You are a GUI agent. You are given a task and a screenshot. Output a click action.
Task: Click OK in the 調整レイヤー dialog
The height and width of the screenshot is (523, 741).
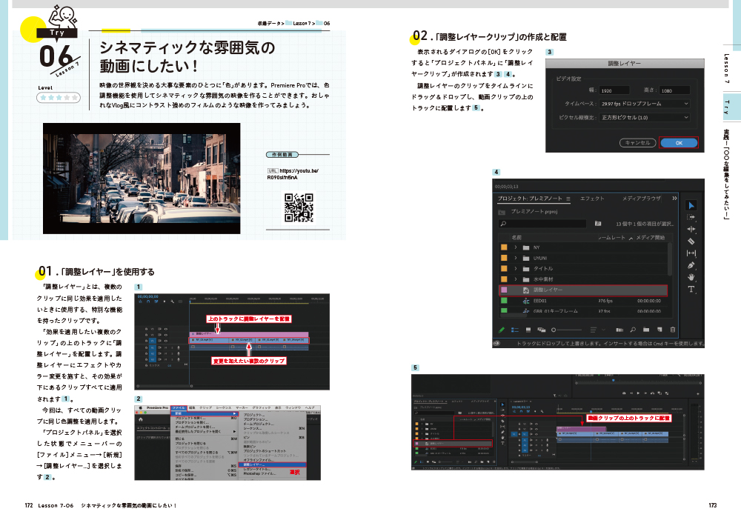tap(679, 143)
